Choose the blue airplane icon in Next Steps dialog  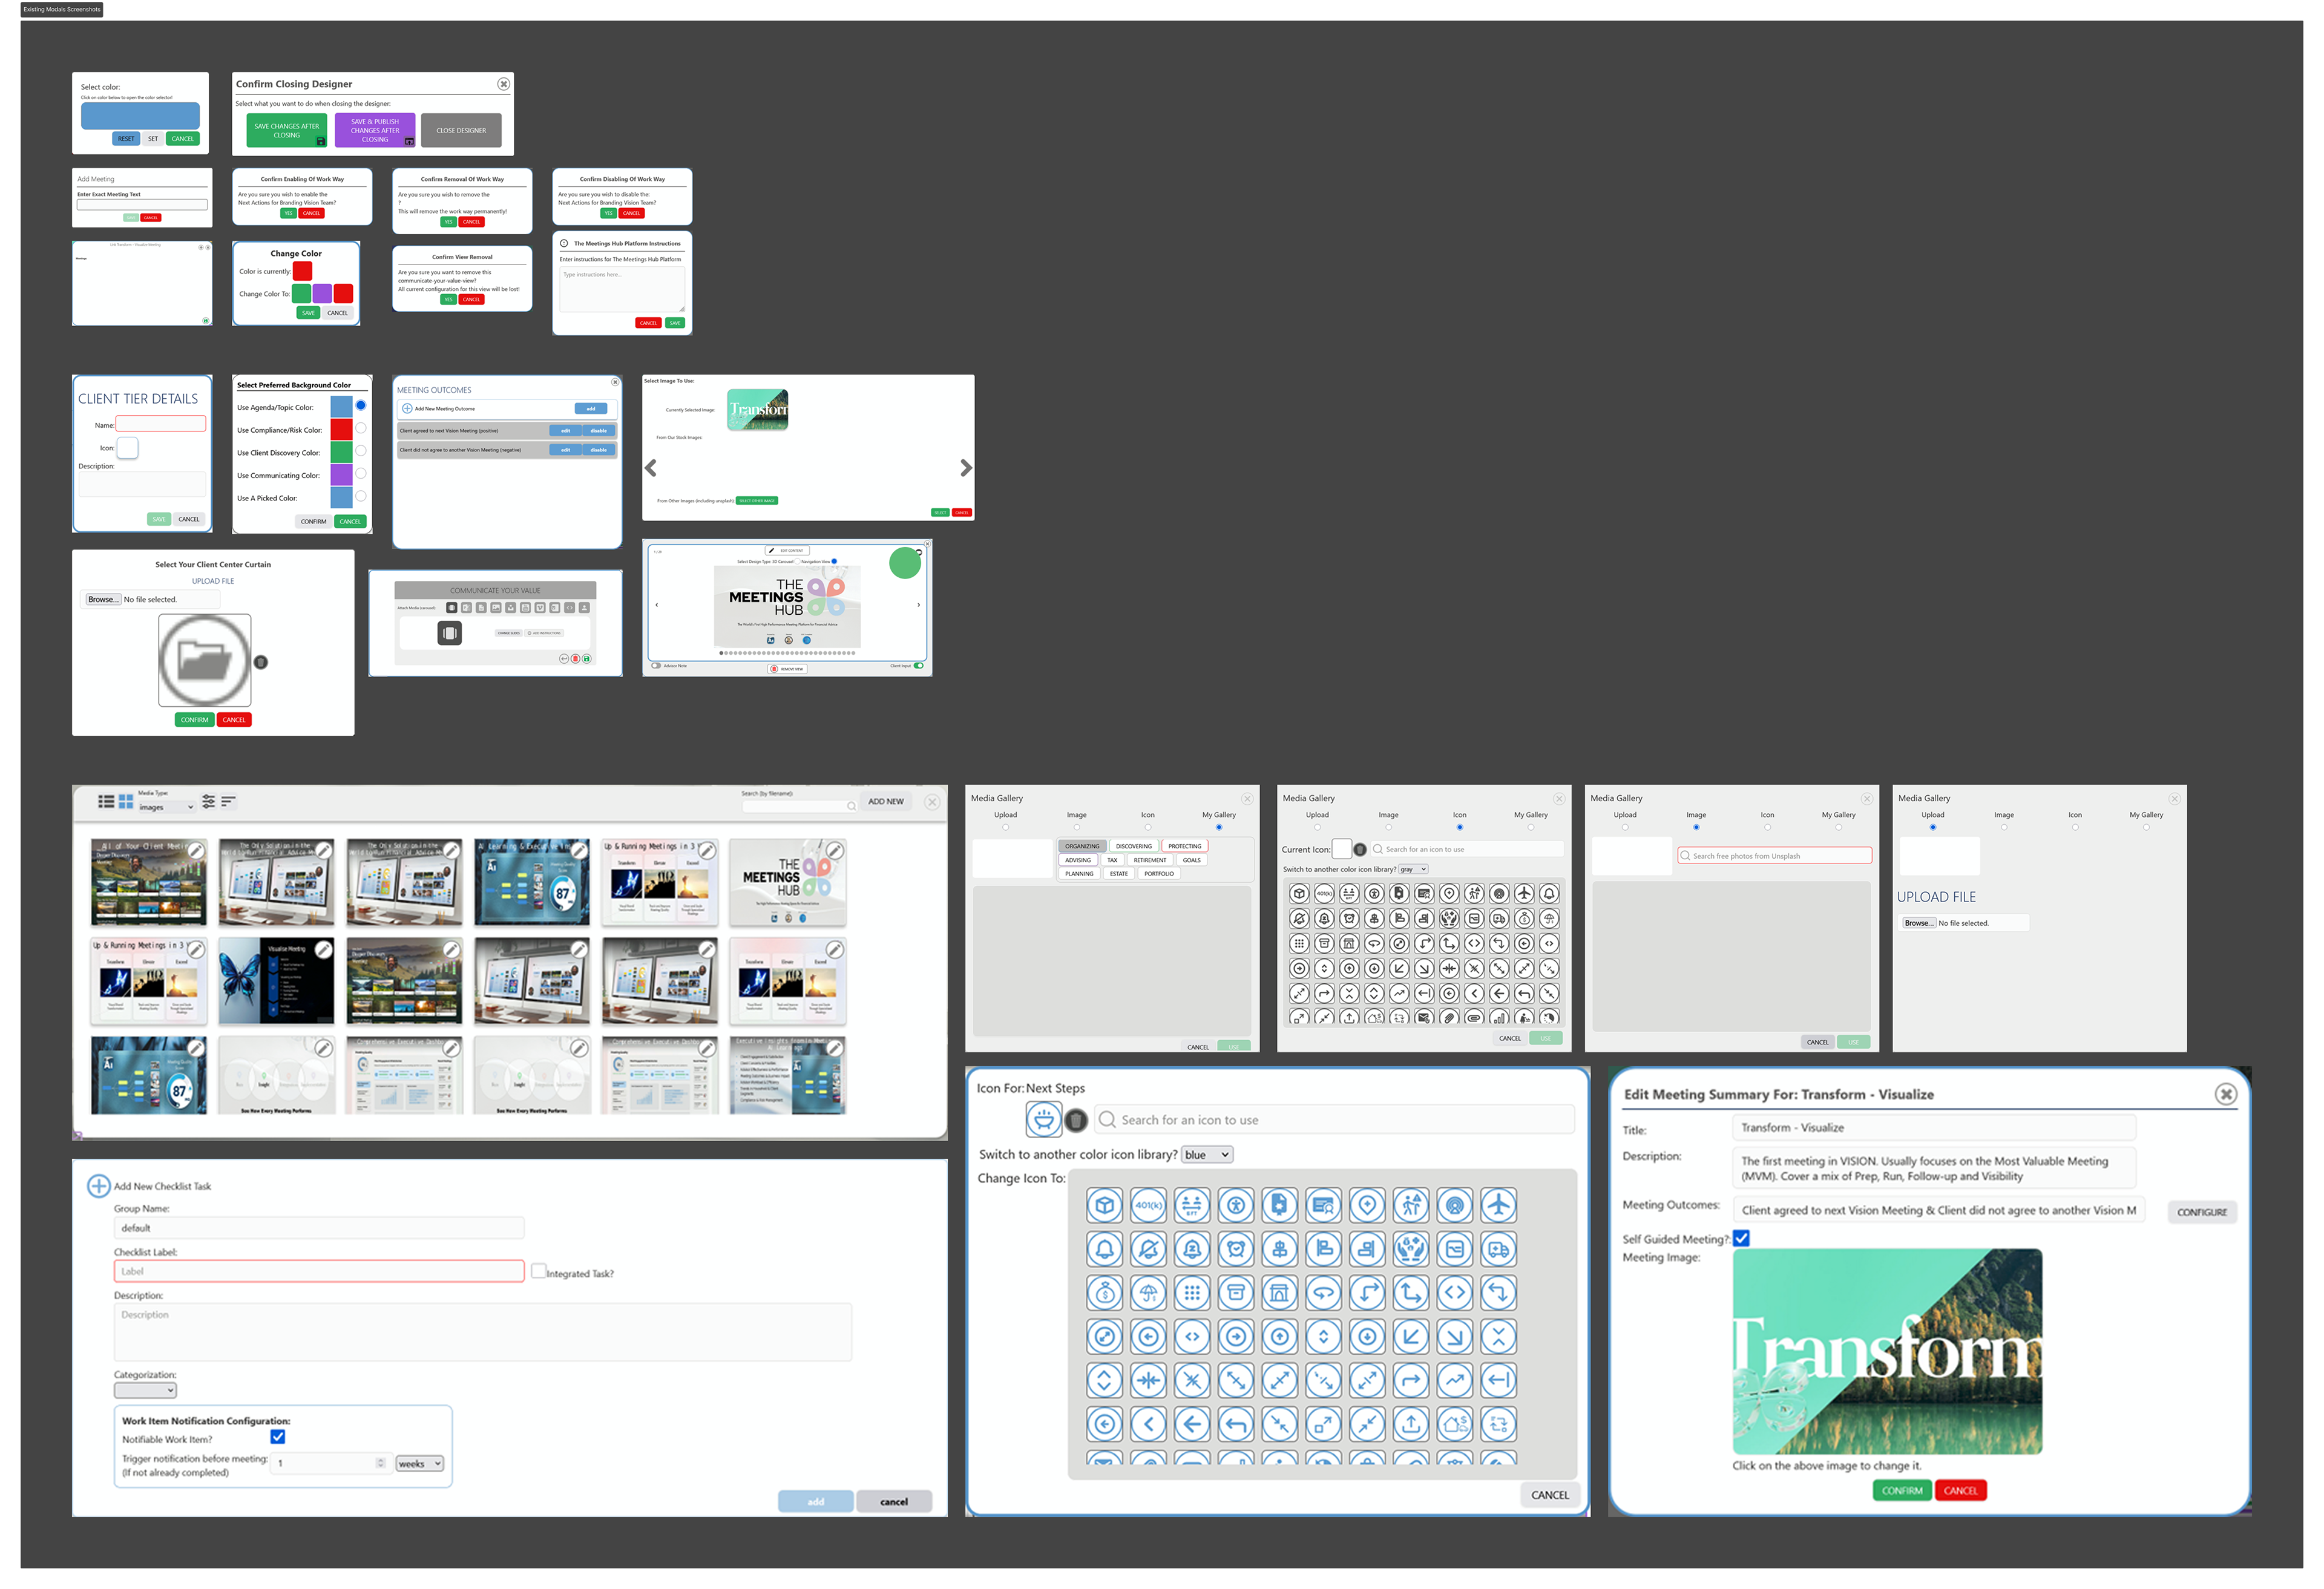coord(1498,1205)
